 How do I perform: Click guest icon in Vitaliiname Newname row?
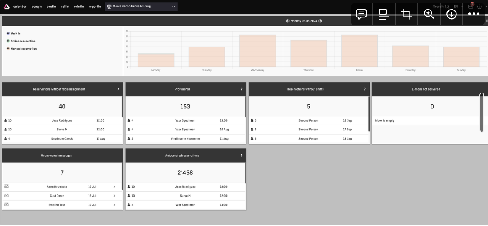(x=129, y=138)
